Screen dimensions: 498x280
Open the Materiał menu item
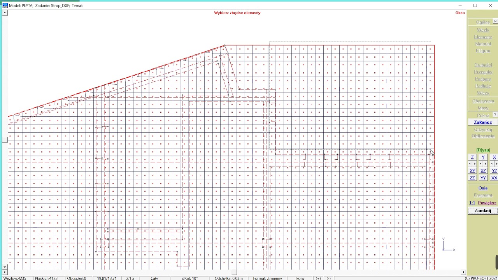[x=483, y=44]
